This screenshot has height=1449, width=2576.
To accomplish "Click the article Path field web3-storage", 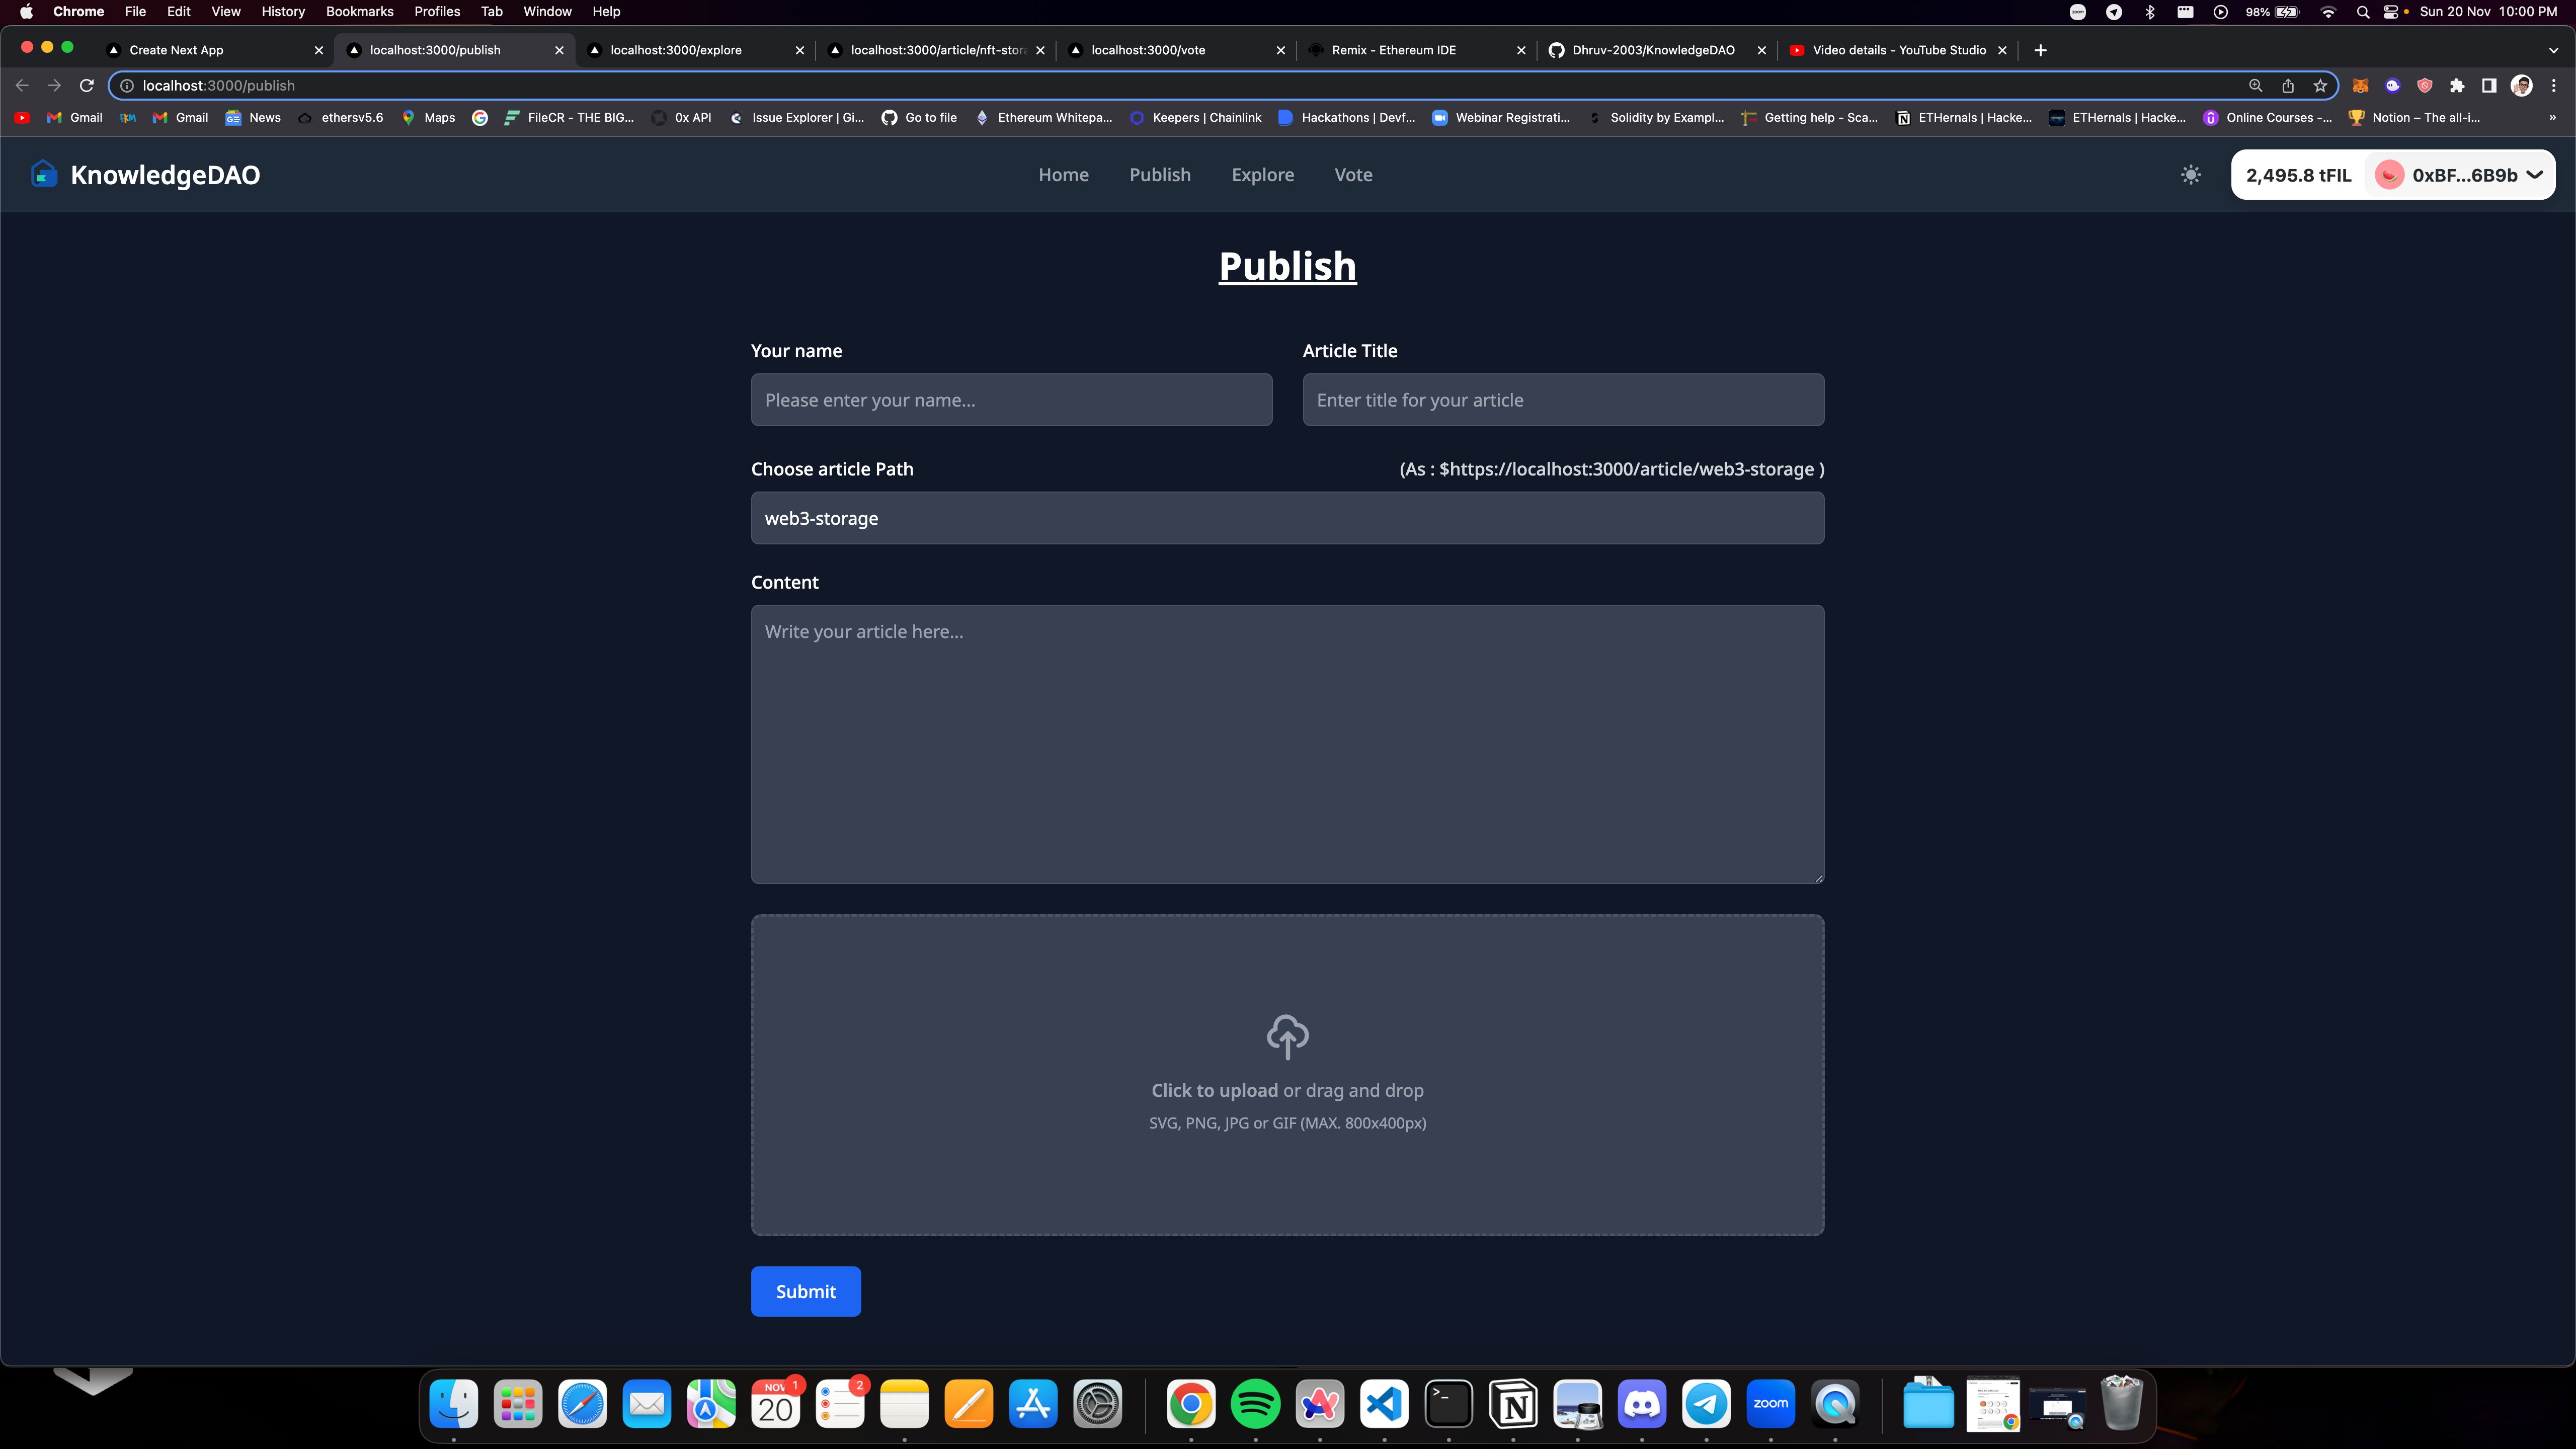I will click(1287, 518).
